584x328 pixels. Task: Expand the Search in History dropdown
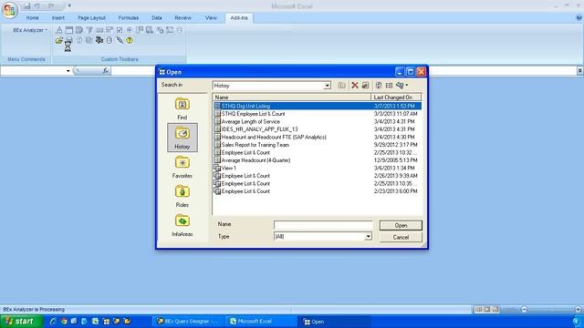(327, 86)
